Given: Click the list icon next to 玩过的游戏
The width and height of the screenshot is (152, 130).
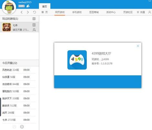Looking at the screenshot, I should [x=34, y=19].
